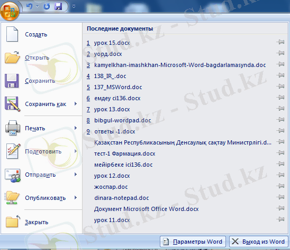
Task: Open recent document bibgul-wordpad.doc
Action: click(x=123, y=120)
